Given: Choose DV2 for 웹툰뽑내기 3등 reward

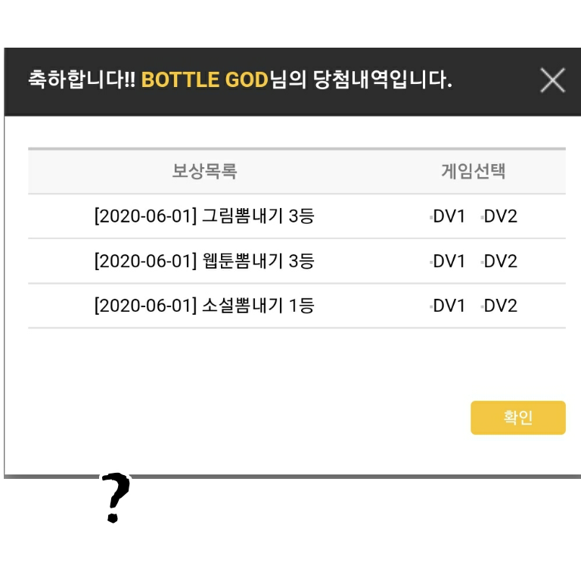Looking at the screenshot, I should tap(499, 261).
